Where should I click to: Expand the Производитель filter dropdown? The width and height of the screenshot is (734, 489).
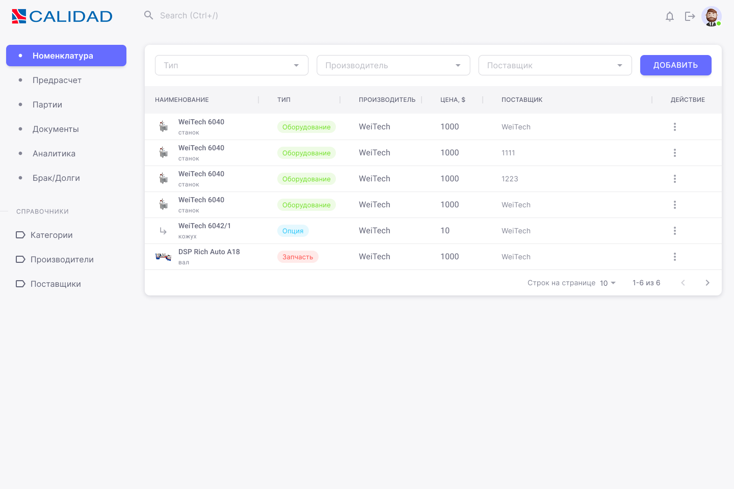[394, 65]
